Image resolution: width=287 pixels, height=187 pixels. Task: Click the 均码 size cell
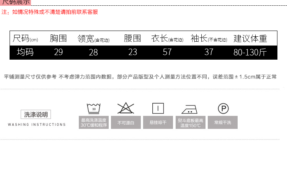[25, 52]
